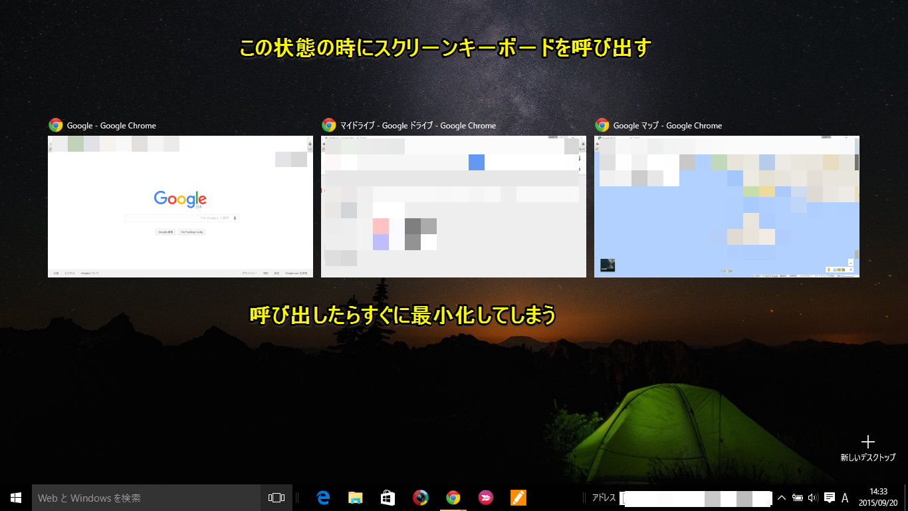Viewport: 908px width, 511px height.
Task: Open the pink round app taskbar icon
Action: point(486,498)
